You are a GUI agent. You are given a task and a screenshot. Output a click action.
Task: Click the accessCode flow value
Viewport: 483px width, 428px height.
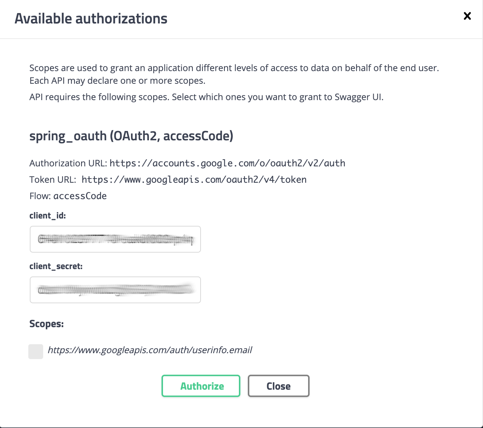click(80, 196)
